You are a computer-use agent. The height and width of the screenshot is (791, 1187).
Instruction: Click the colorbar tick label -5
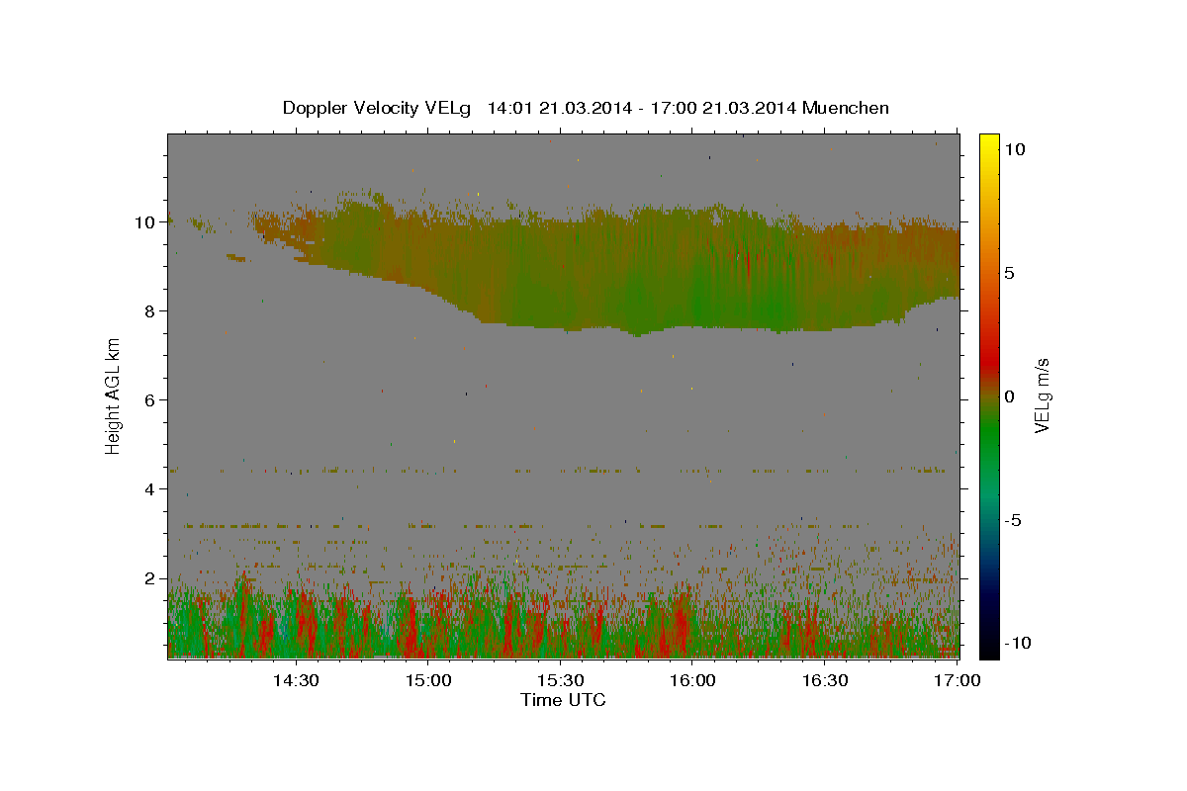tap(1012, 520)
